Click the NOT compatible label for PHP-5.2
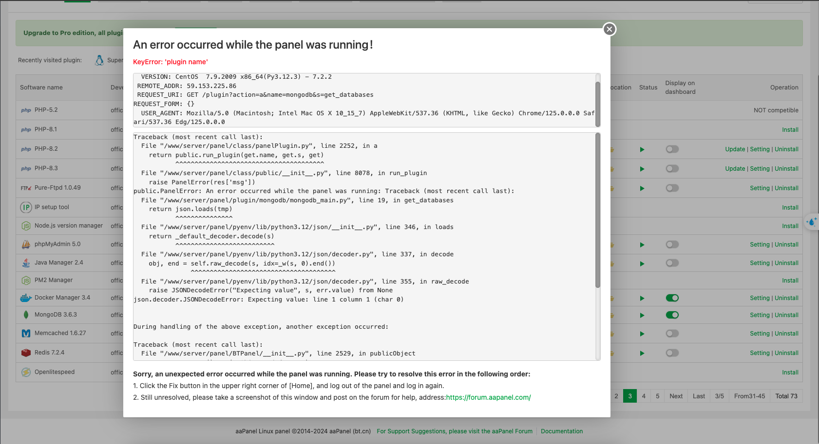The width and height of the screenshot is (819, 444). click(x=776, y=110)
